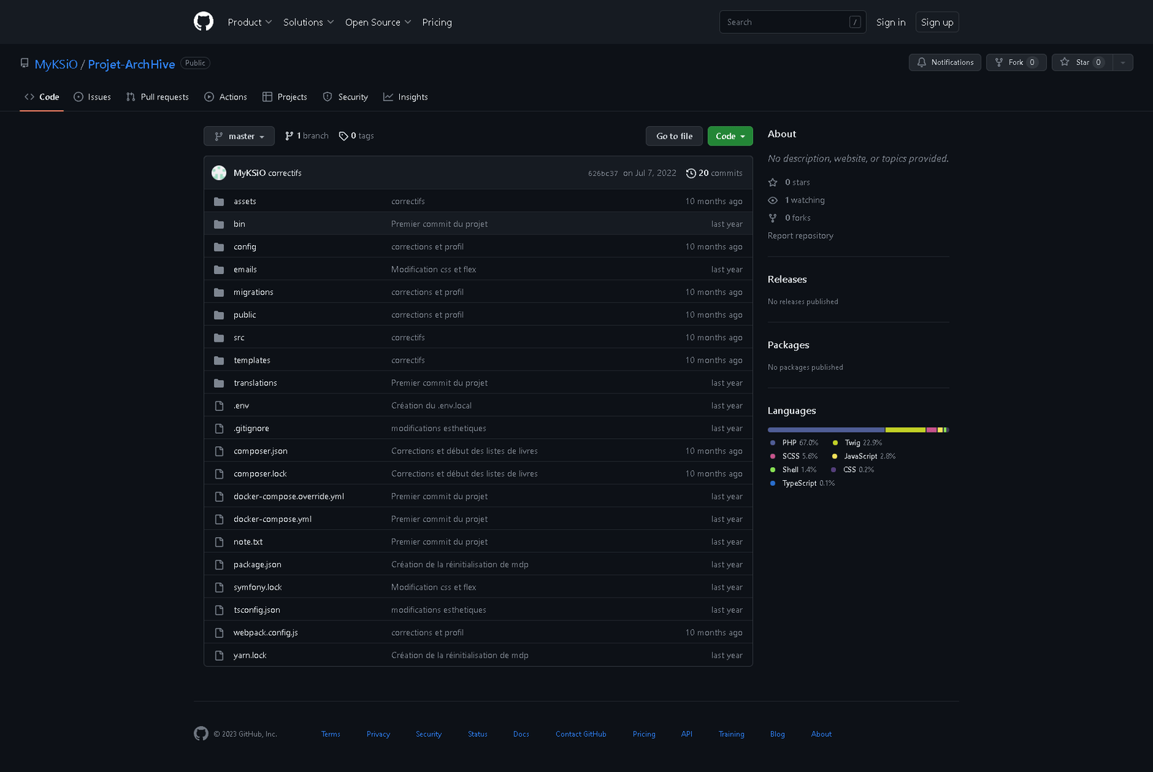
Task: Click the GitHub mark in the footer
Action: tap(201, 734)
